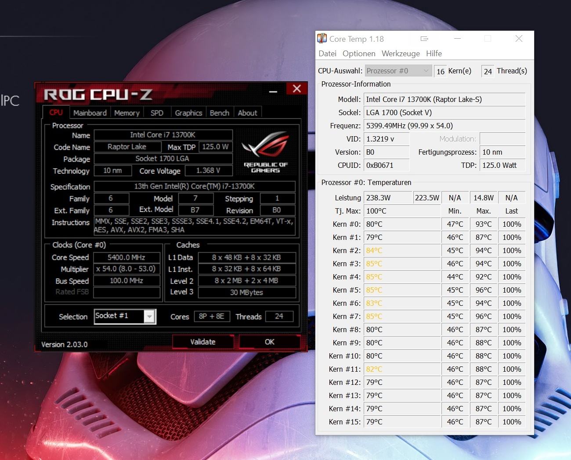Click the Threads 24 value in CPU-Z
571x460 pixels.
point(279,316)
